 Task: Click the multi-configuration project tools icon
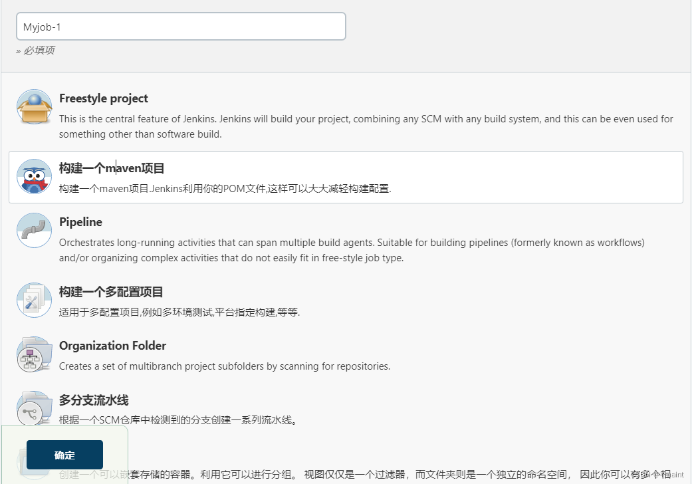coord(34,301)
